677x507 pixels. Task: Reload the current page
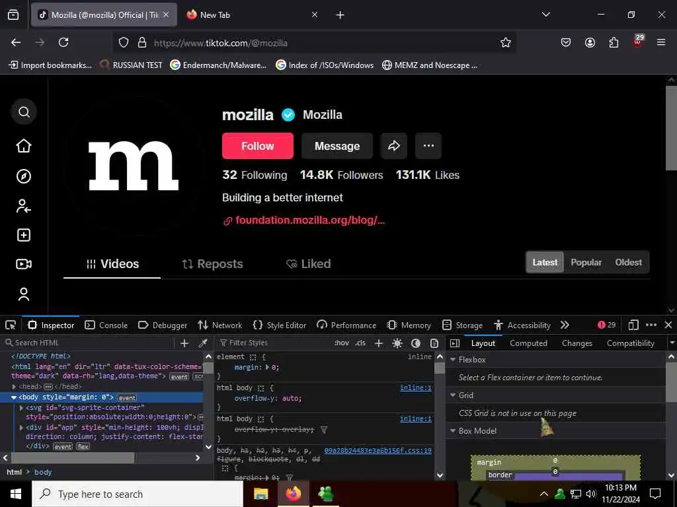(63, 42)
